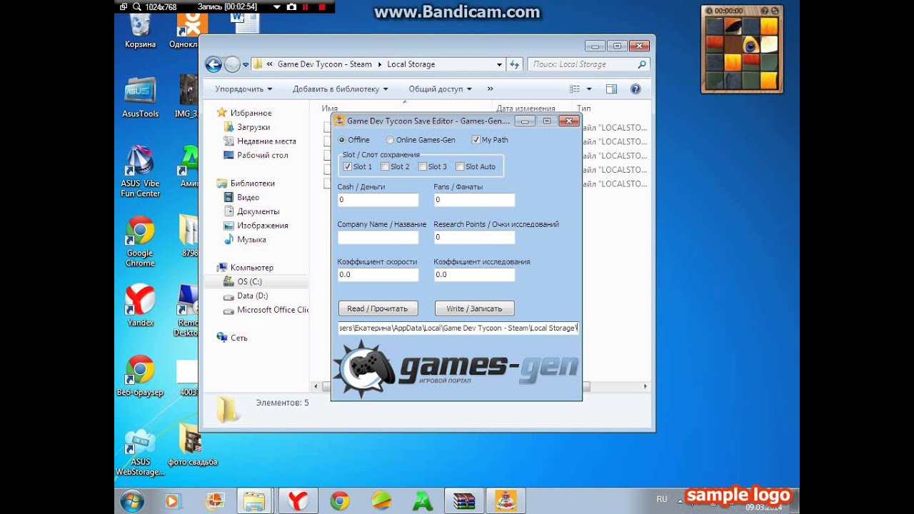Select the Веб-браузер desktop shortcut
This screenshot has width=914, height=514.
pos(140,376)
